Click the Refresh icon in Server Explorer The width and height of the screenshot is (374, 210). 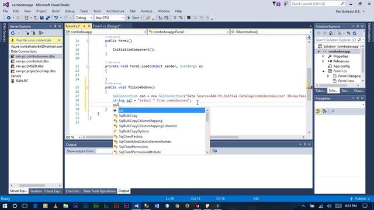click(13, 33)
